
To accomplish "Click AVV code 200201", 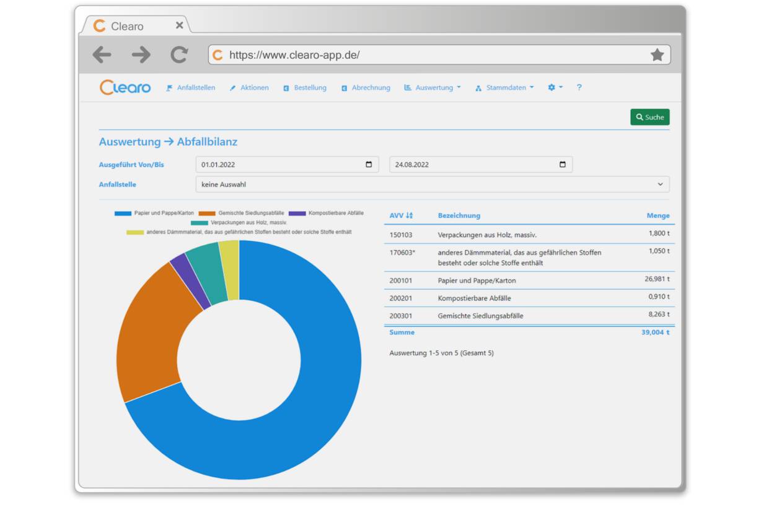I will (x=401, y=298).
